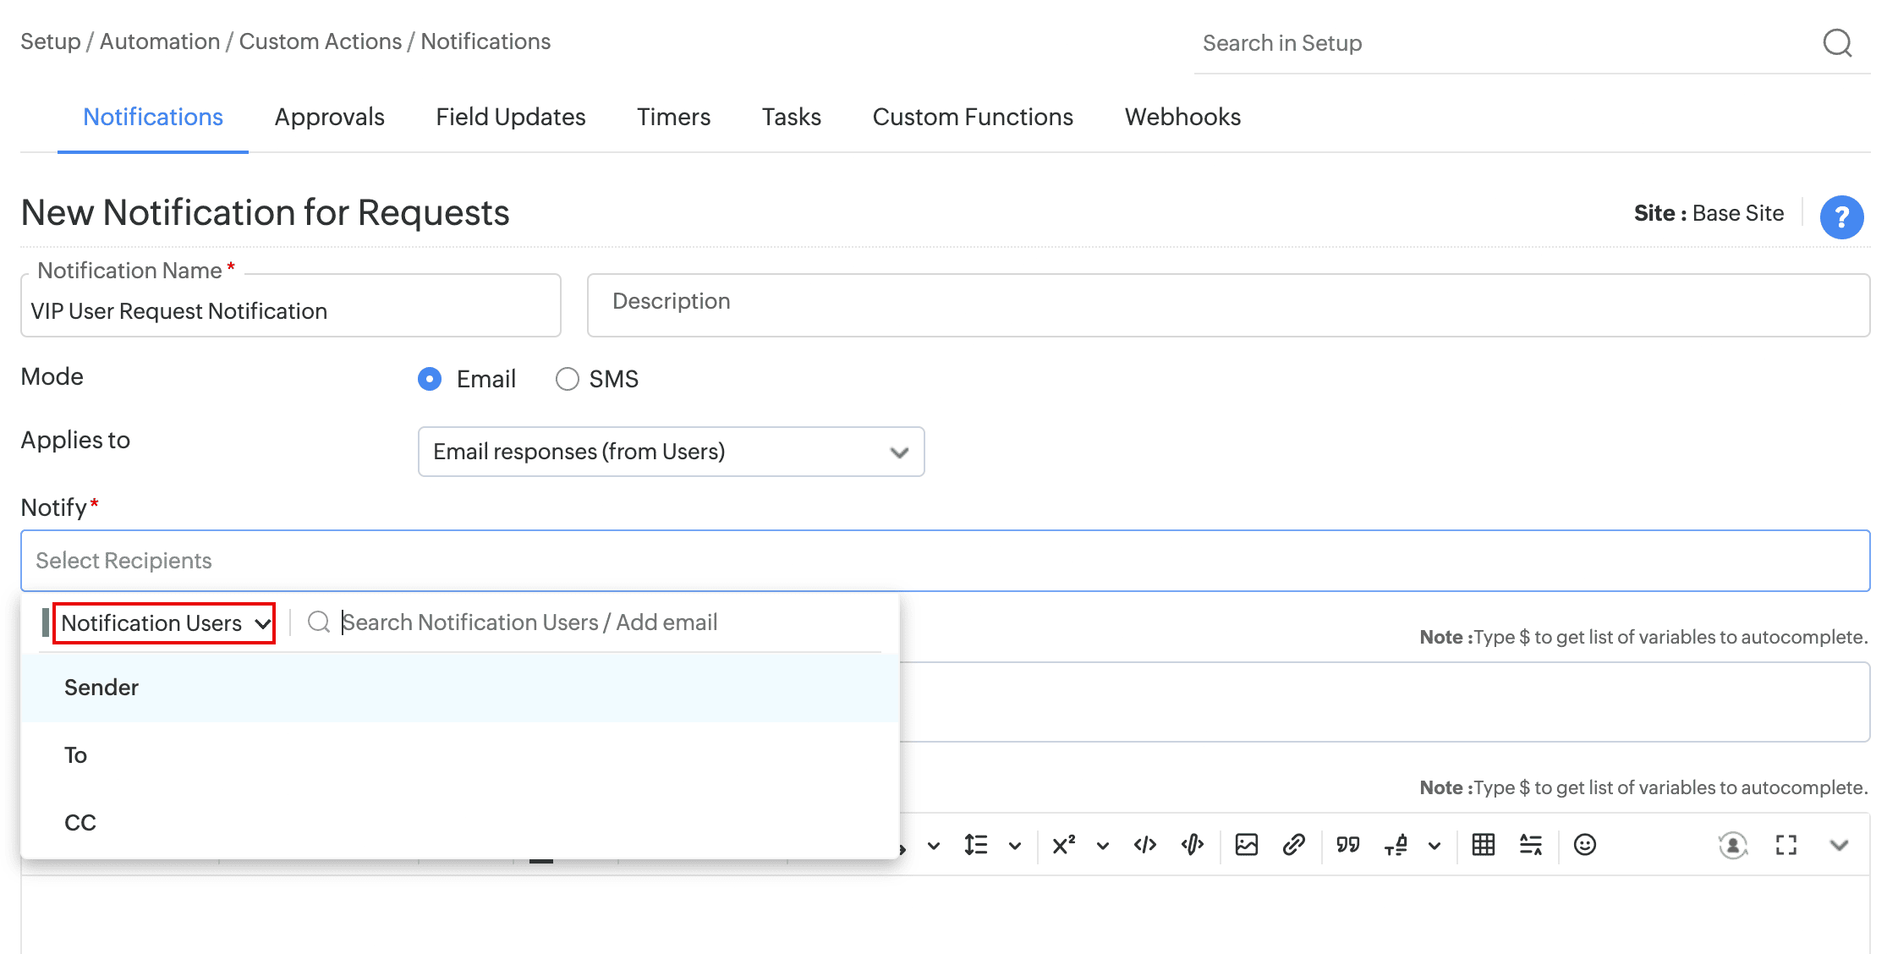Image resolution: width=1898 pixels, height=954 pixels.
Task: Open the emoji smiley picker
Action: pos(1584,845)
